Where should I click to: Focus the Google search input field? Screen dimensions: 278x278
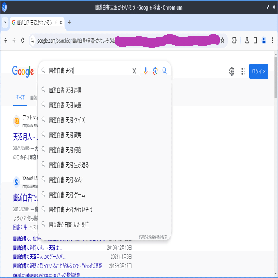[x=89, y=71]
